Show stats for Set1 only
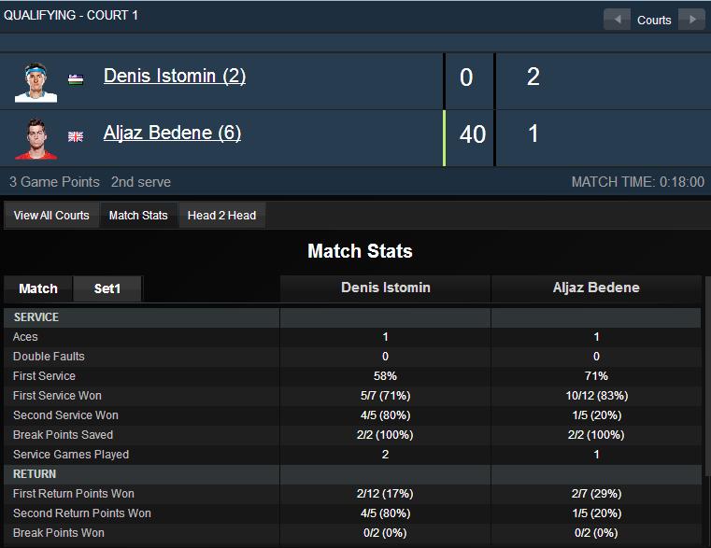Screen dimensions: 711x548 (107, 288)
